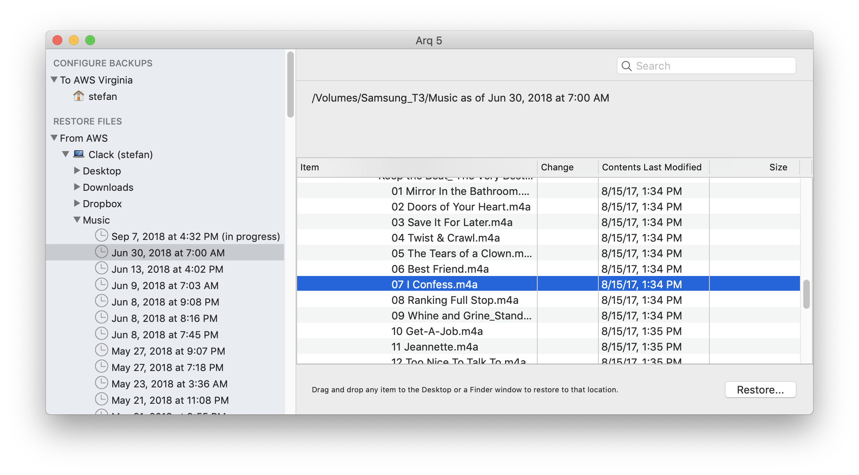Select the Jun 8, 2018 at 9:08 PM backup
859x475 pixels.
[165, 302]
